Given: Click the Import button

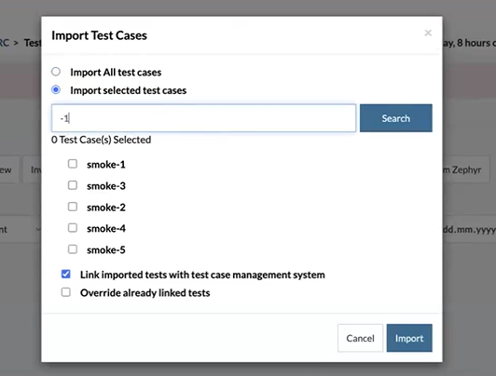Looking at the screenshot, I should 409,338.
